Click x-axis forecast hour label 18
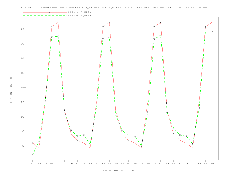This screenshot has height=178, width=231. 71,163
